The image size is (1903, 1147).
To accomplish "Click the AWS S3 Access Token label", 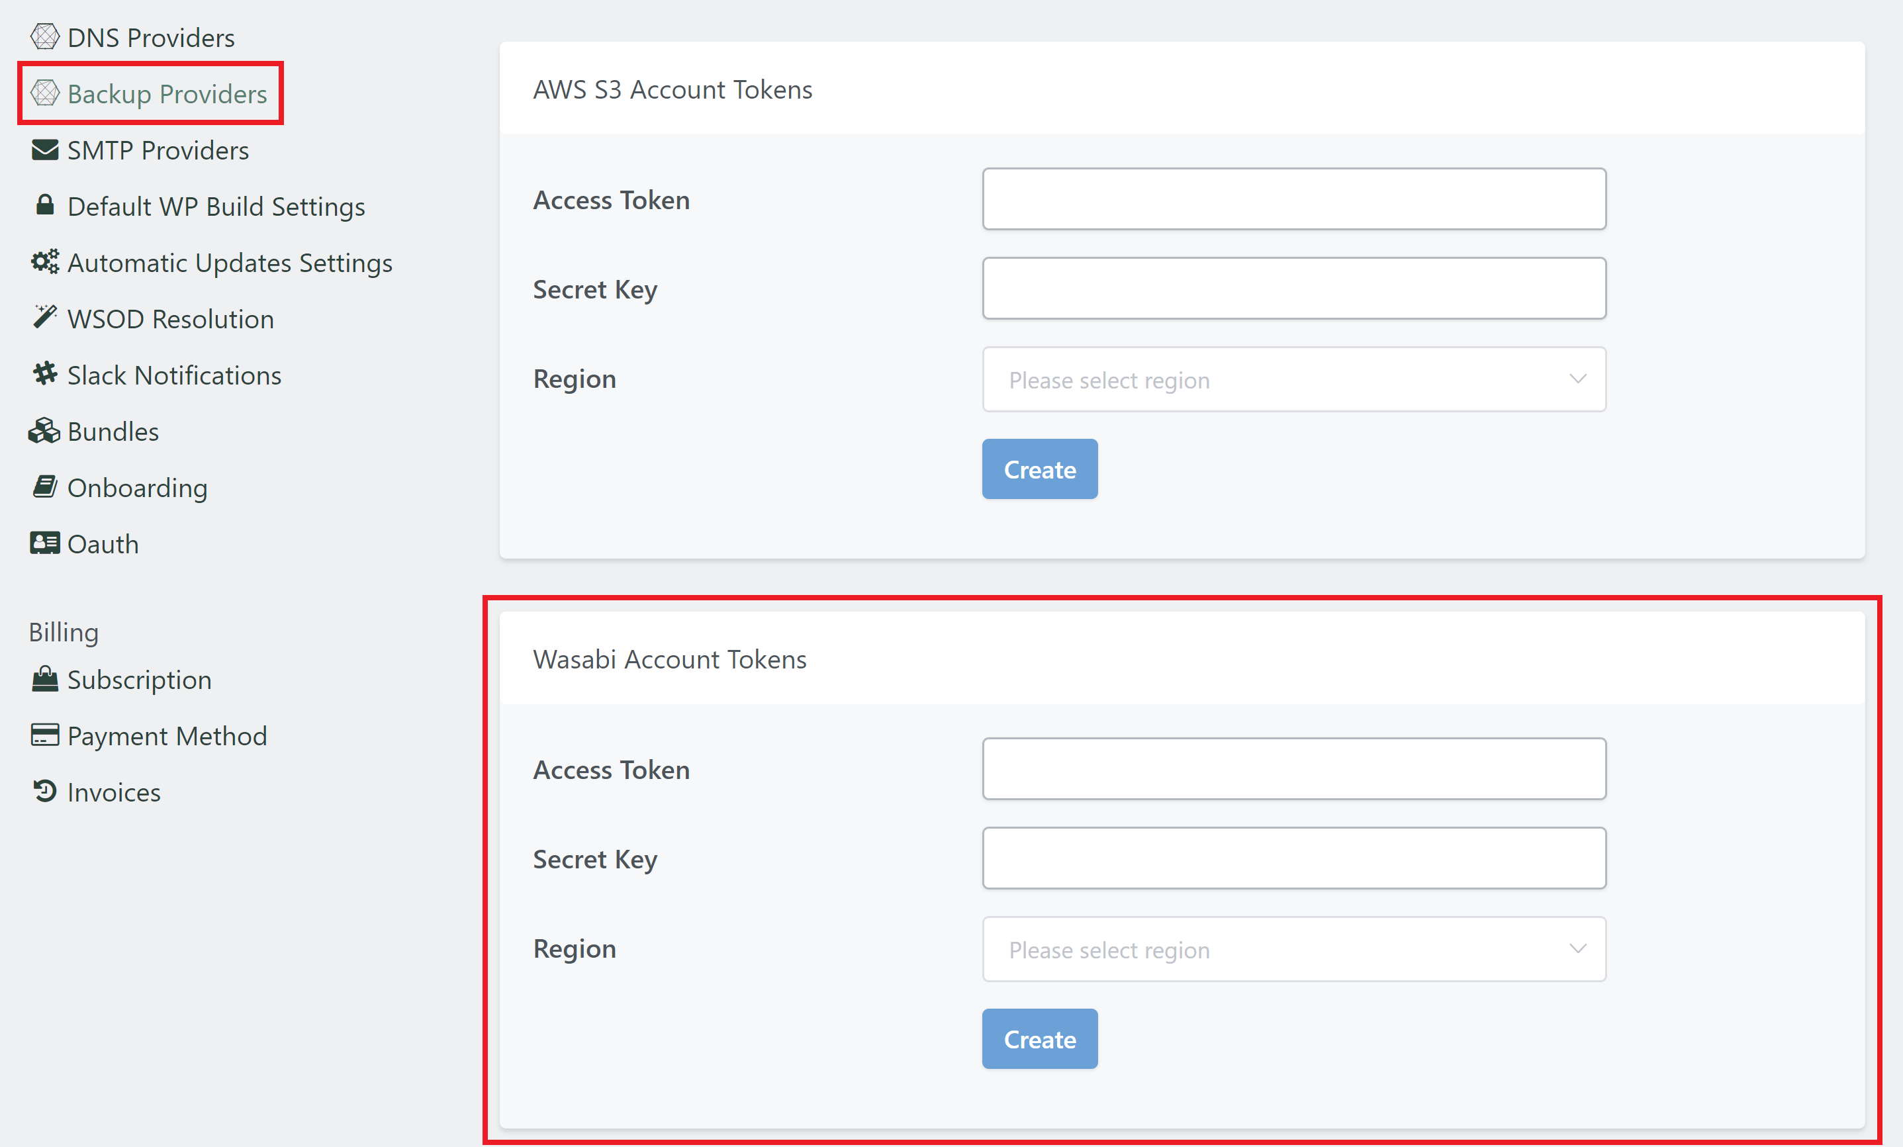I will click(x=611, y=200).
